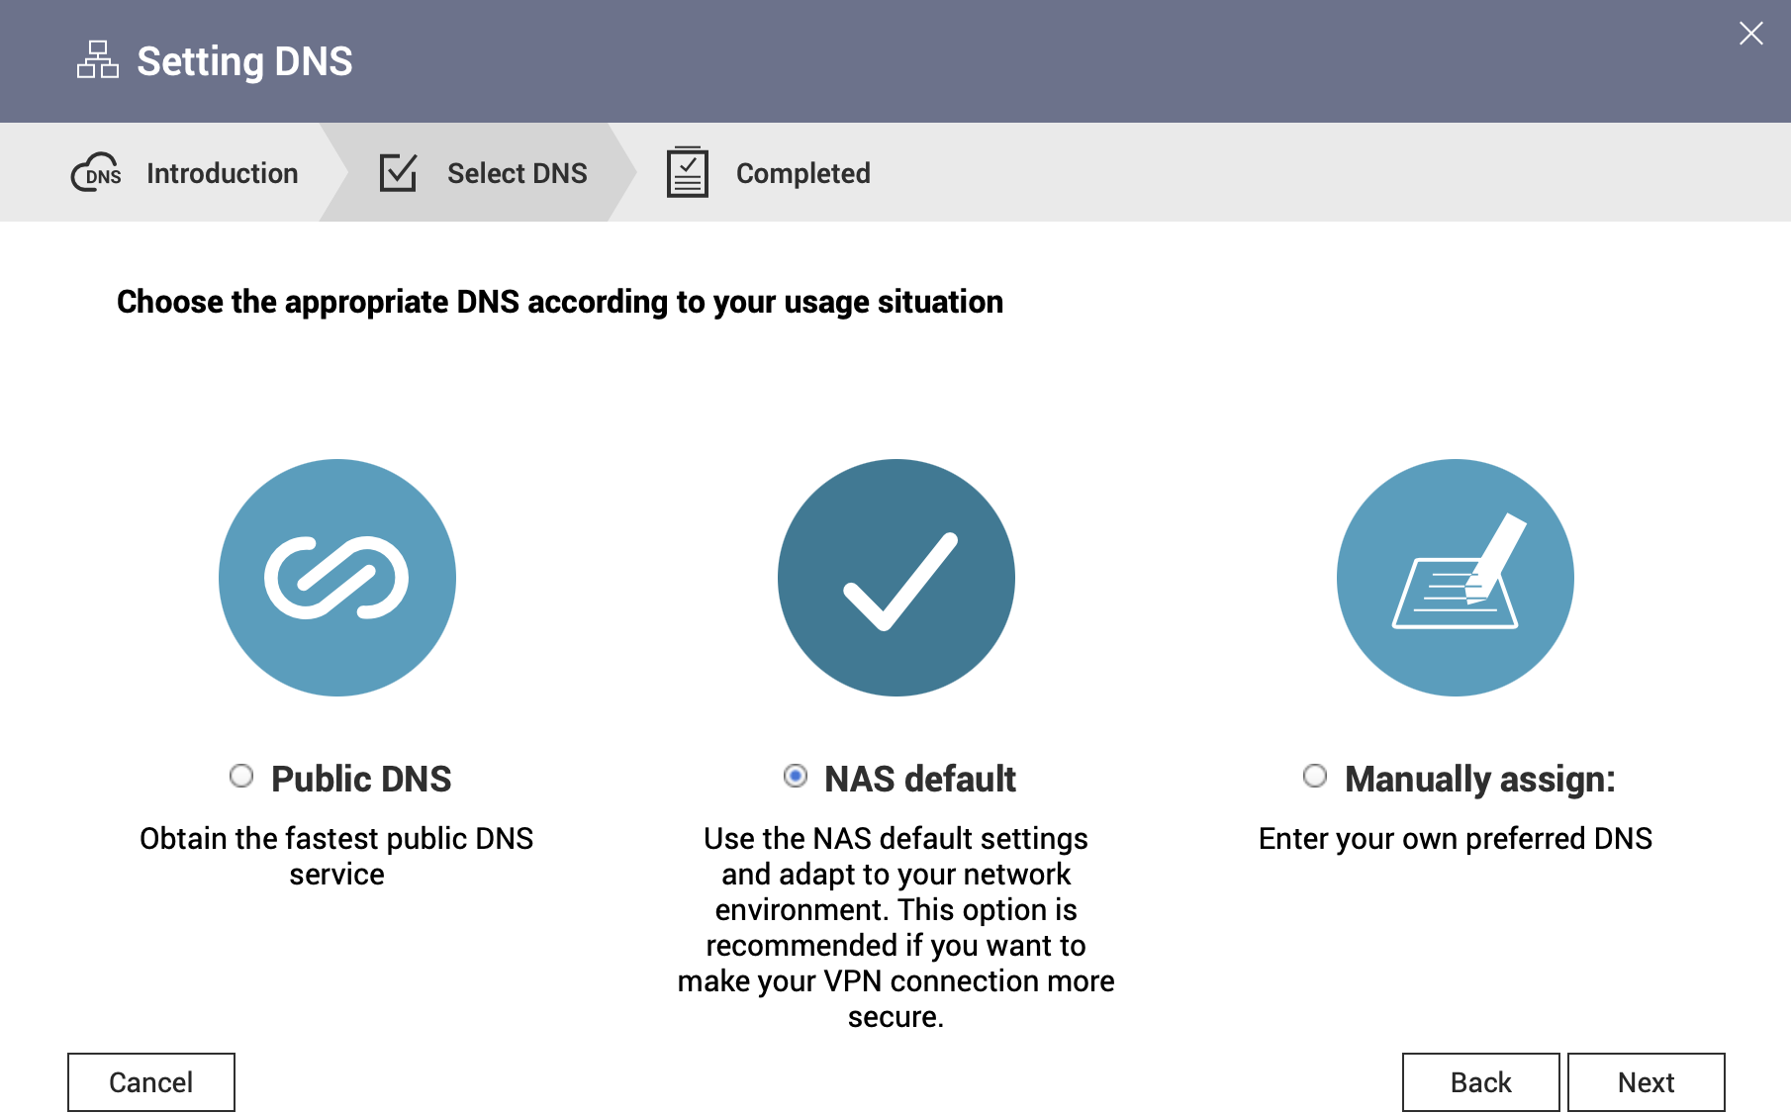Choose the Manually assign radio button

(1314, 777)
